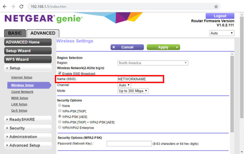Reload the page with refresh icon
The height and width of the screenshot is (154, 244).
click(x=21, y=6)
